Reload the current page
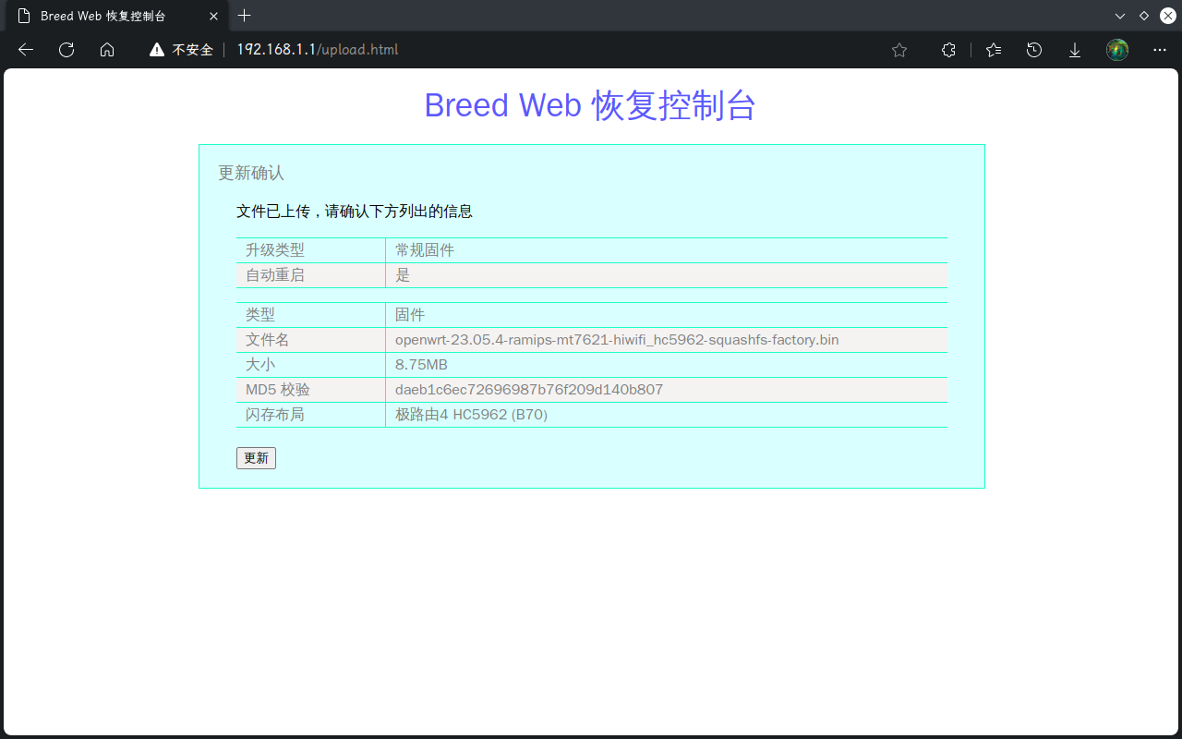Viewport: 1182px width, 739px height. click(x=66, y=50)
